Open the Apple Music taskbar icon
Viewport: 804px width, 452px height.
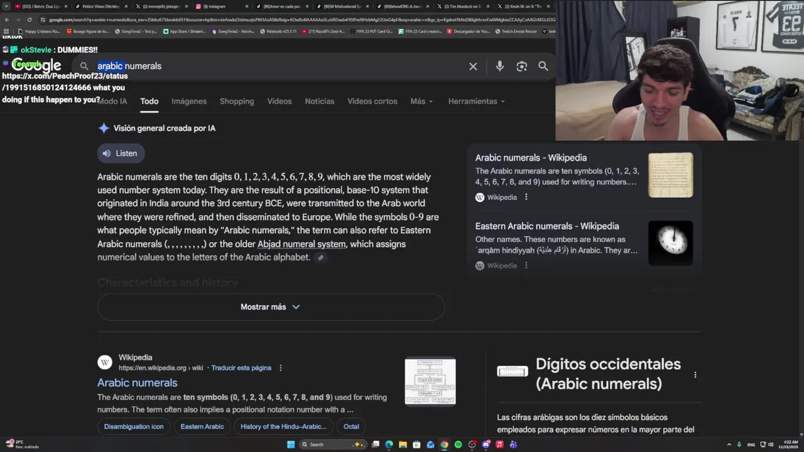point(499,444)
